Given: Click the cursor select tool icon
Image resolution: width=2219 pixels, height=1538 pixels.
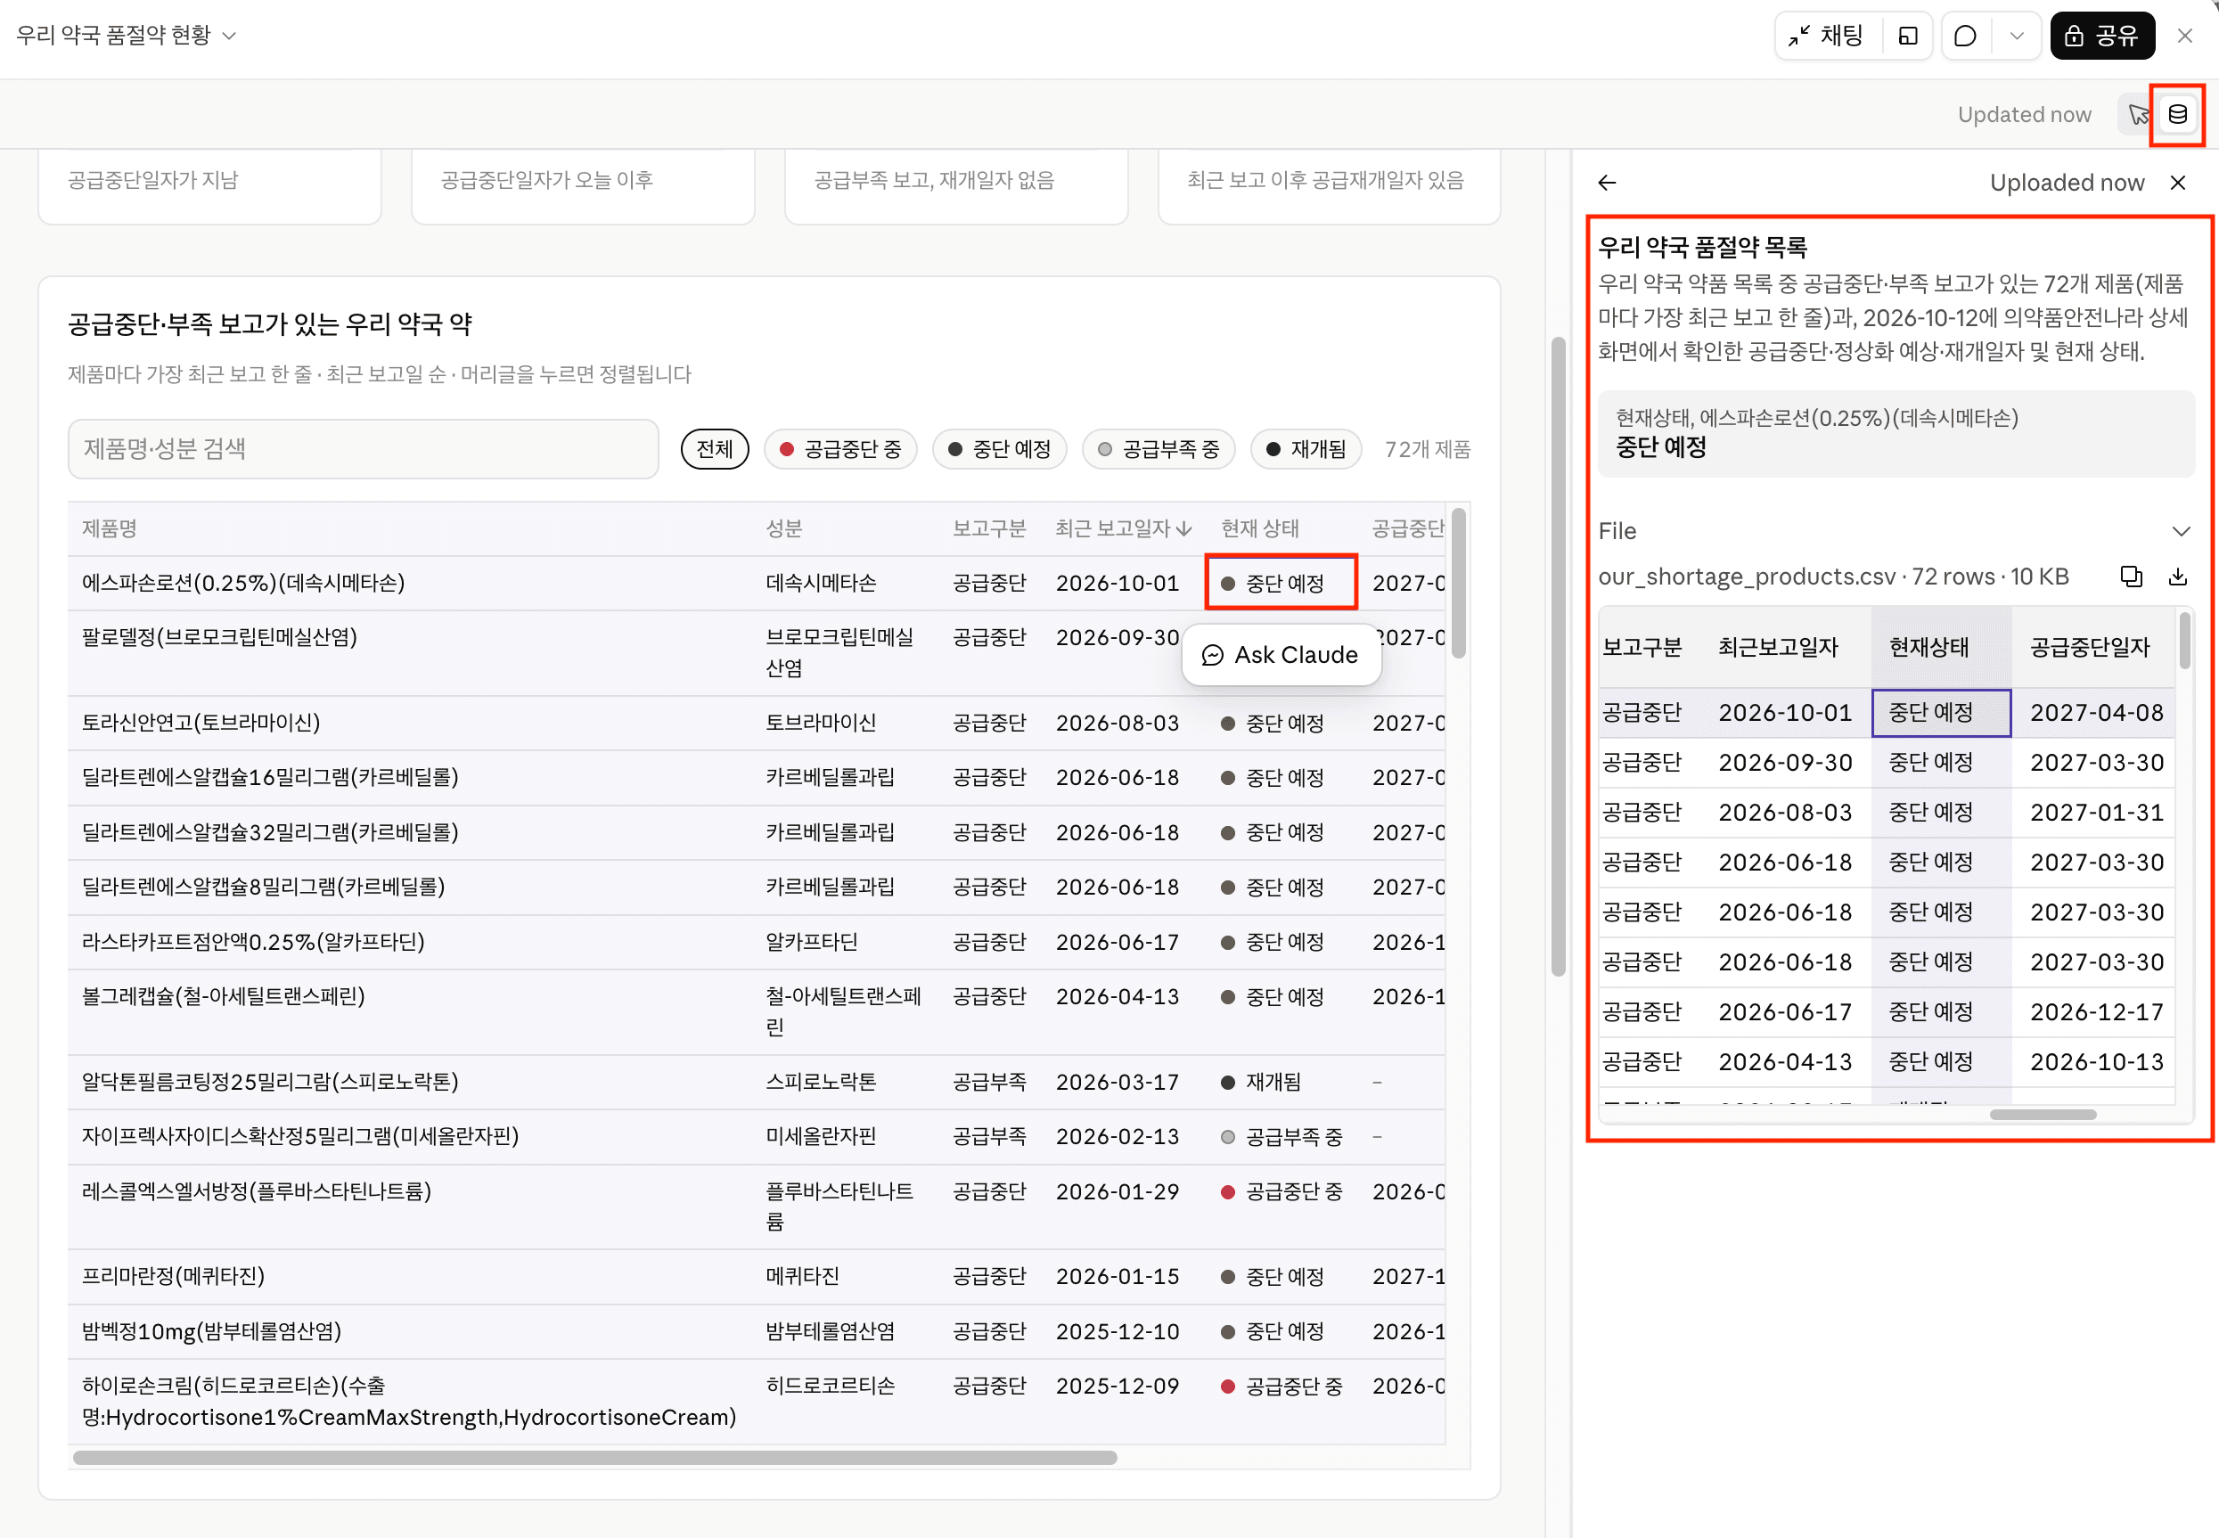Looking at the screenshot, I should (x=2138, y=115).
